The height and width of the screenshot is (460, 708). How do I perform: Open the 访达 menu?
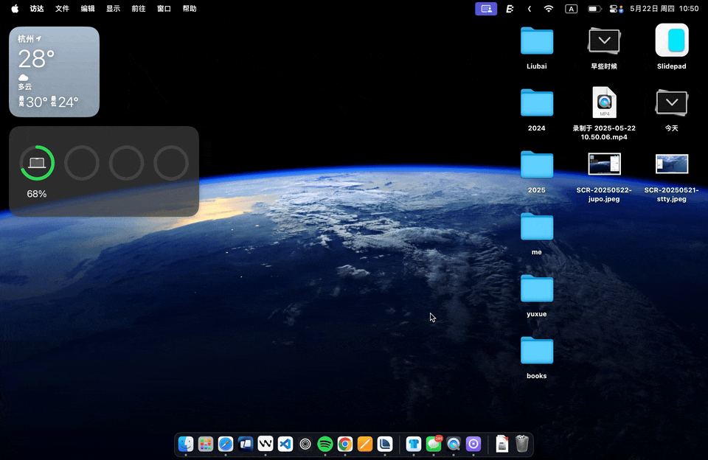pyautogui.click(x=37, y=9)
